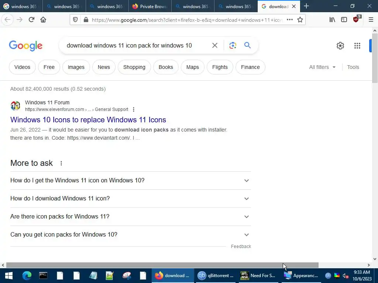Open 'Windows 10 Icons to replace Windows 11 Icons'
The height and width of the screenshot is (283, 378).
(x=88, y=120)
